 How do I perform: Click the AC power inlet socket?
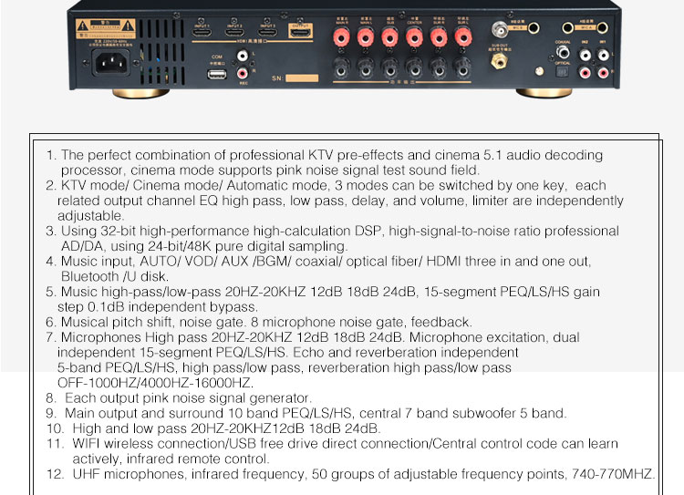click(110, 62)
